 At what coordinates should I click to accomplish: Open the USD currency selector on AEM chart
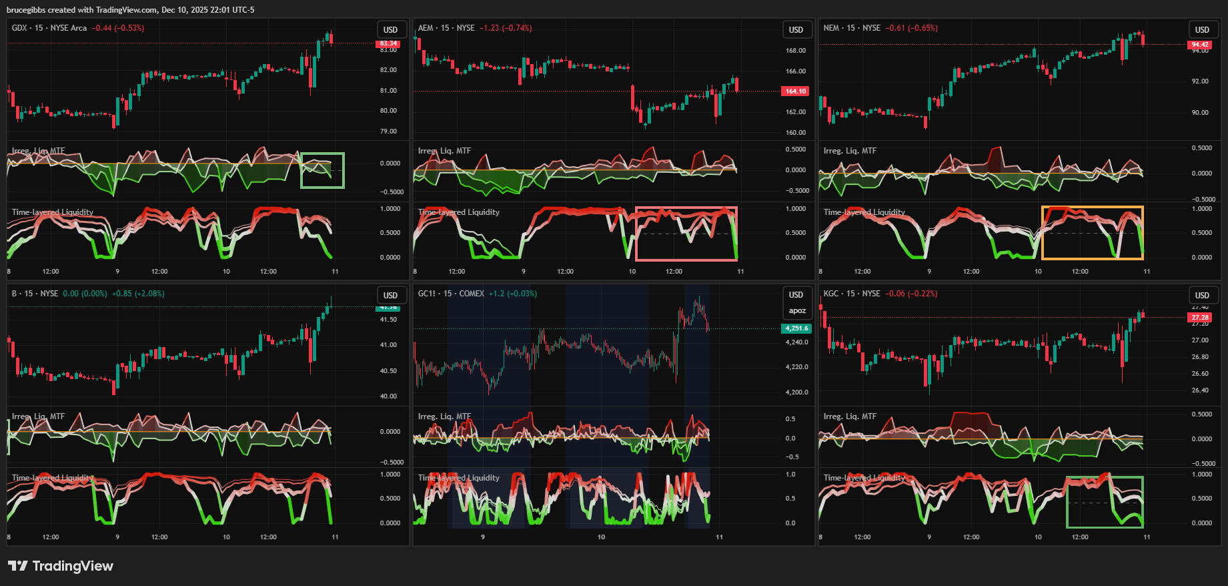point(796,29)
